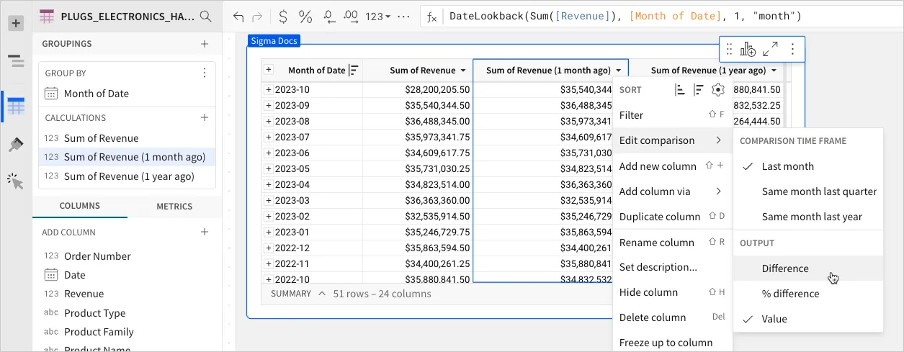Add a grouping with the plus icon
The height and width of the screenshot is (352, 904).
click(205, 44)
